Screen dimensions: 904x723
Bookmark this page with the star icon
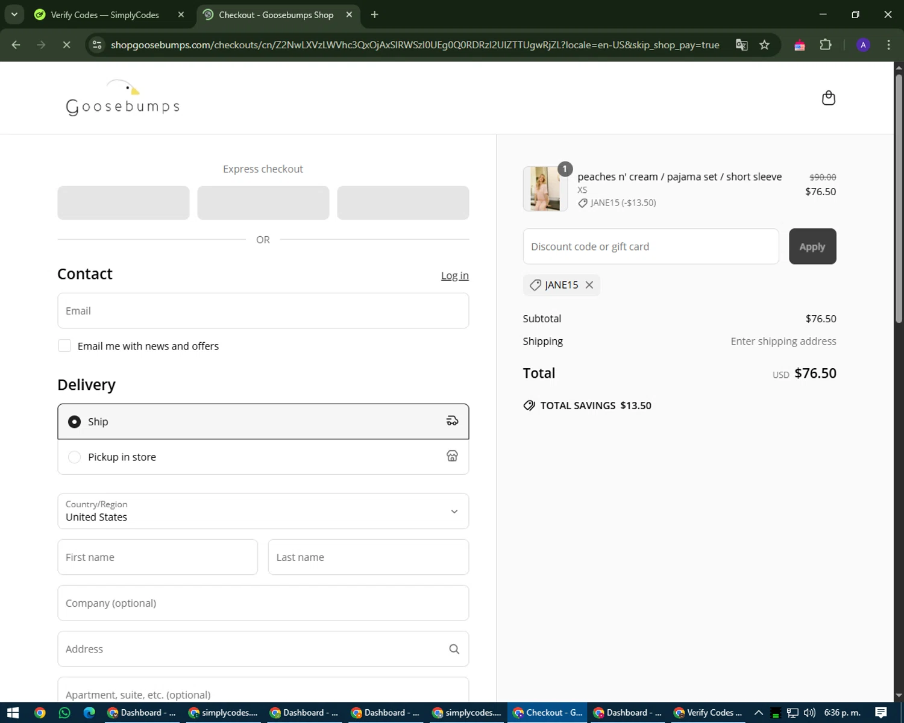pyautogui.click(x=765, y=45)
